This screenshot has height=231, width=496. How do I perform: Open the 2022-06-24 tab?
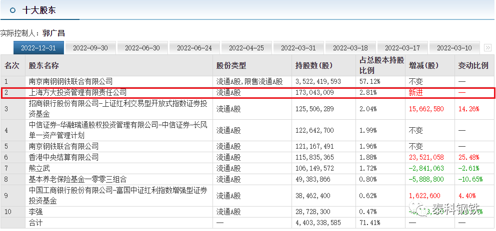(x=194, y=48)
